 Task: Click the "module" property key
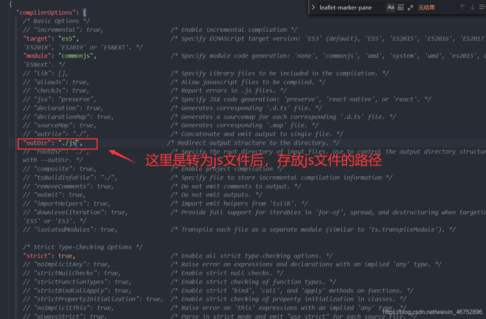(37, 56)
